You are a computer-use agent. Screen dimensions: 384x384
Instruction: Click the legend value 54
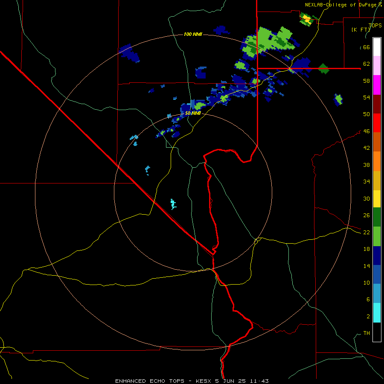click(x=367, y=97)
